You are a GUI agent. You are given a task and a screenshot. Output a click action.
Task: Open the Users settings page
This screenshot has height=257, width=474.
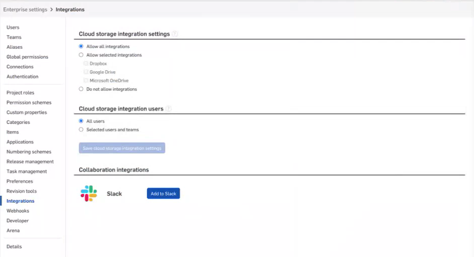(x=13, y=27)
